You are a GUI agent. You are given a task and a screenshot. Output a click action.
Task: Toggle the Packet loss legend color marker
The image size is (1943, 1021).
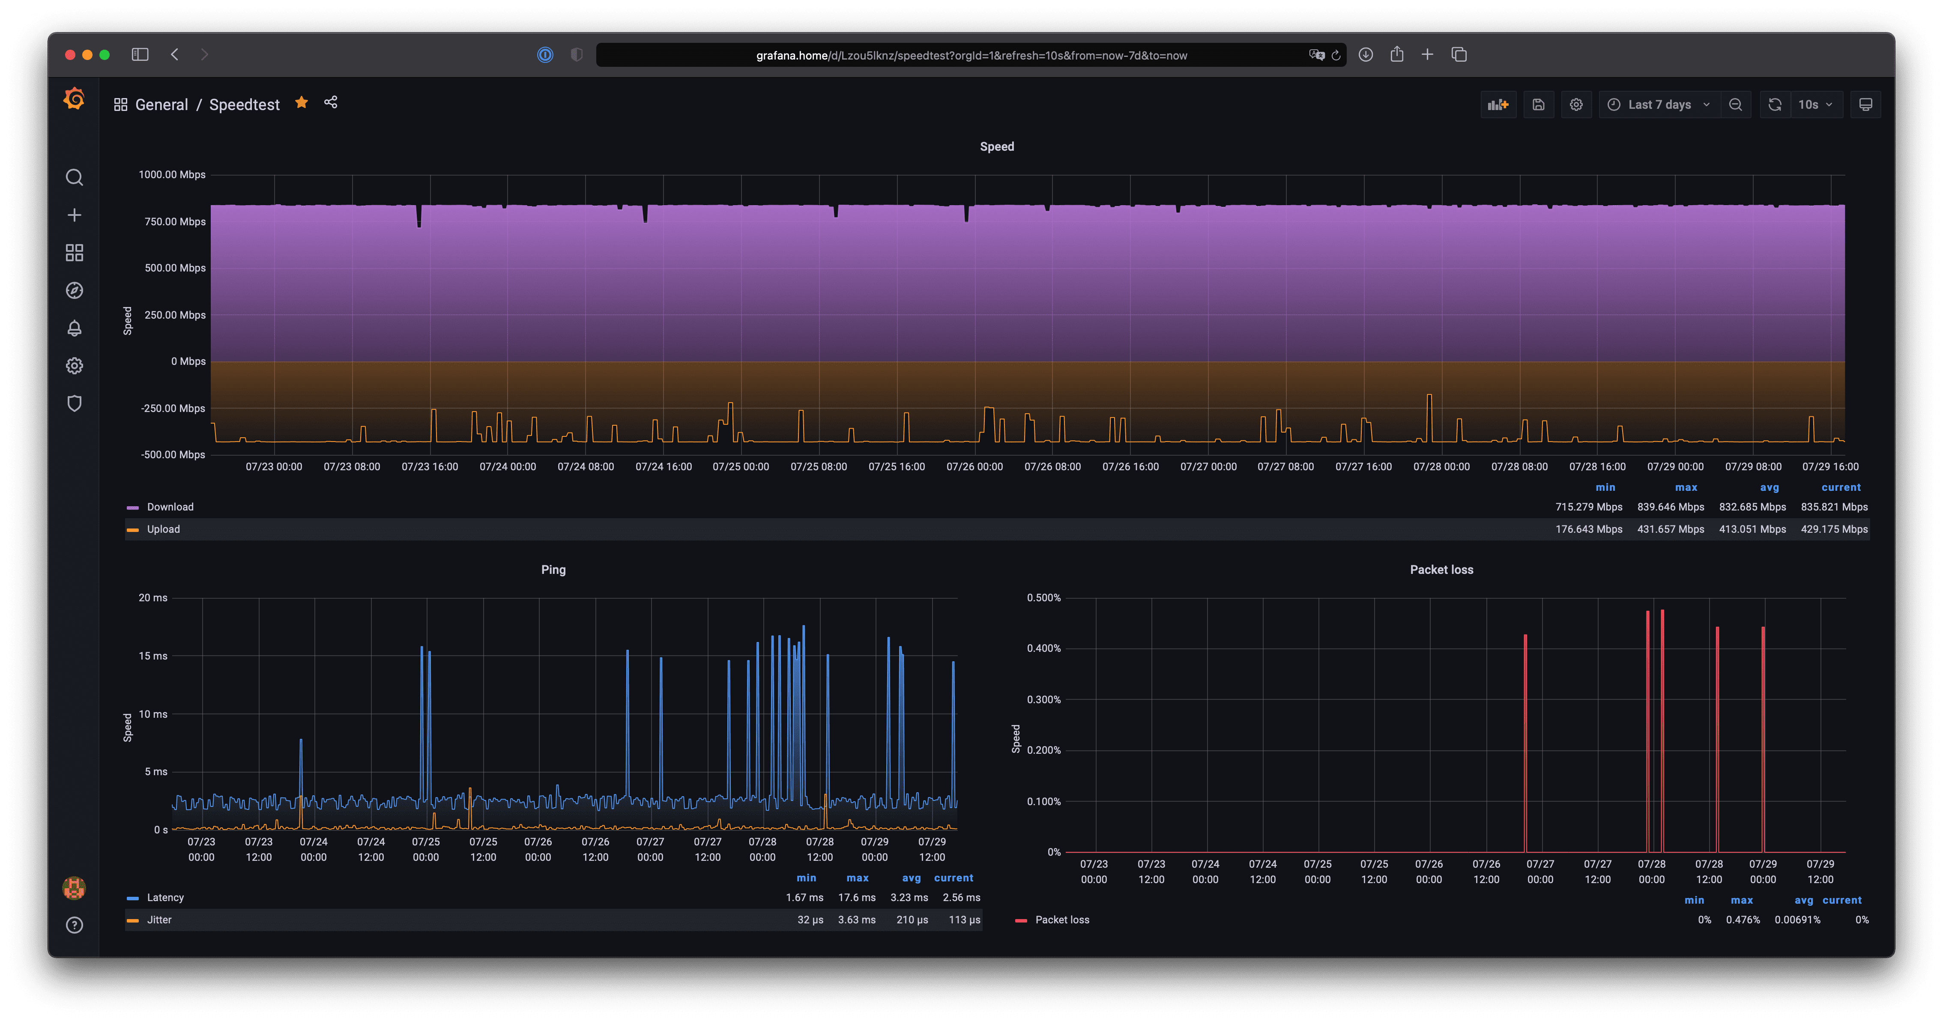point(1020,919)
